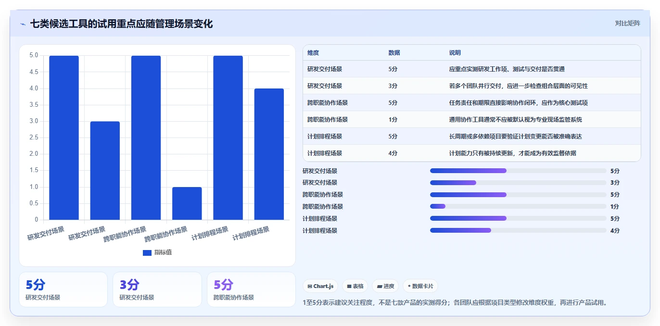Click the 对比矩阵 label in the header
The image size is (660, 326).
point(627,23)
